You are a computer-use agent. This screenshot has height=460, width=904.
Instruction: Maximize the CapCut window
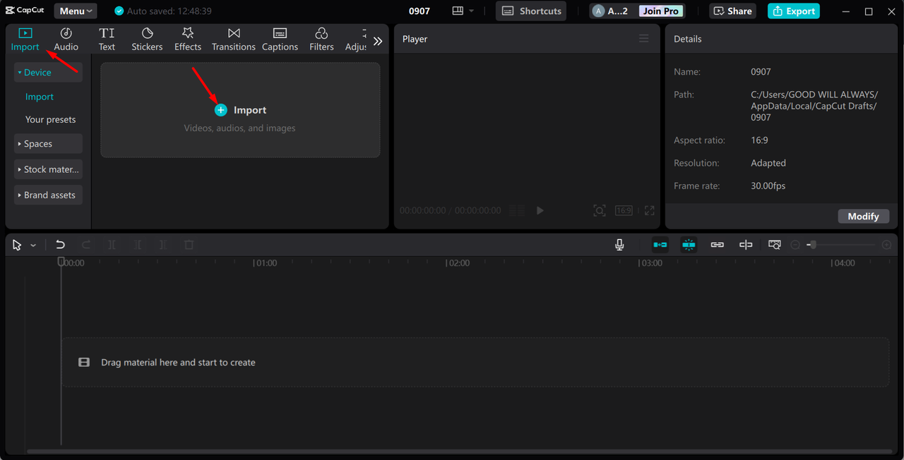(x=869, y=11)
